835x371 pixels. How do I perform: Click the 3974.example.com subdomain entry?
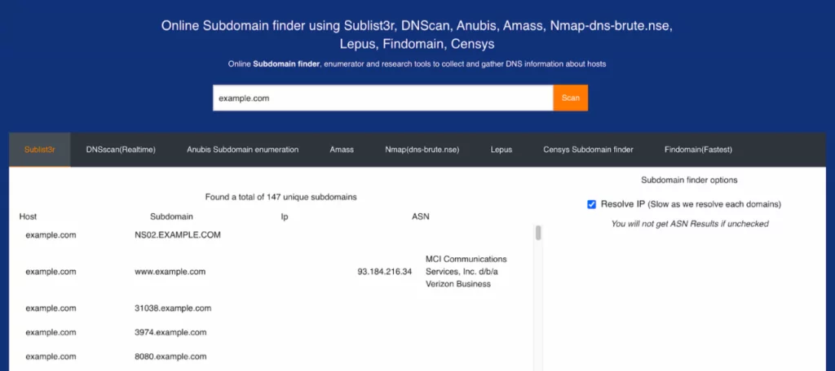click(170, 333)
